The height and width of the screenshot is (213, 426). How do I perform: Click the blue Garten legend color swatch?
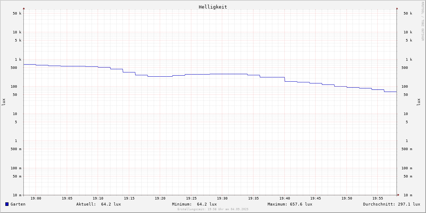7,204
